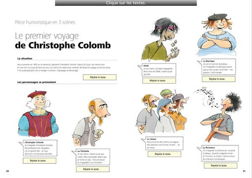Click 'Répète le texte' below La Romance
The width and height of the screenshot is (252, 178).
coord(220,166)
